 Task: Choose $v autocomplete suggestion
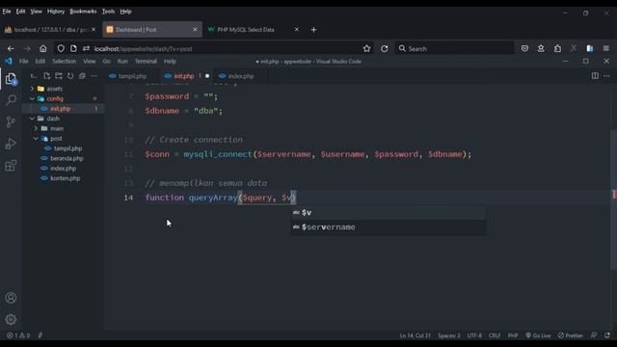coord(389,213)
